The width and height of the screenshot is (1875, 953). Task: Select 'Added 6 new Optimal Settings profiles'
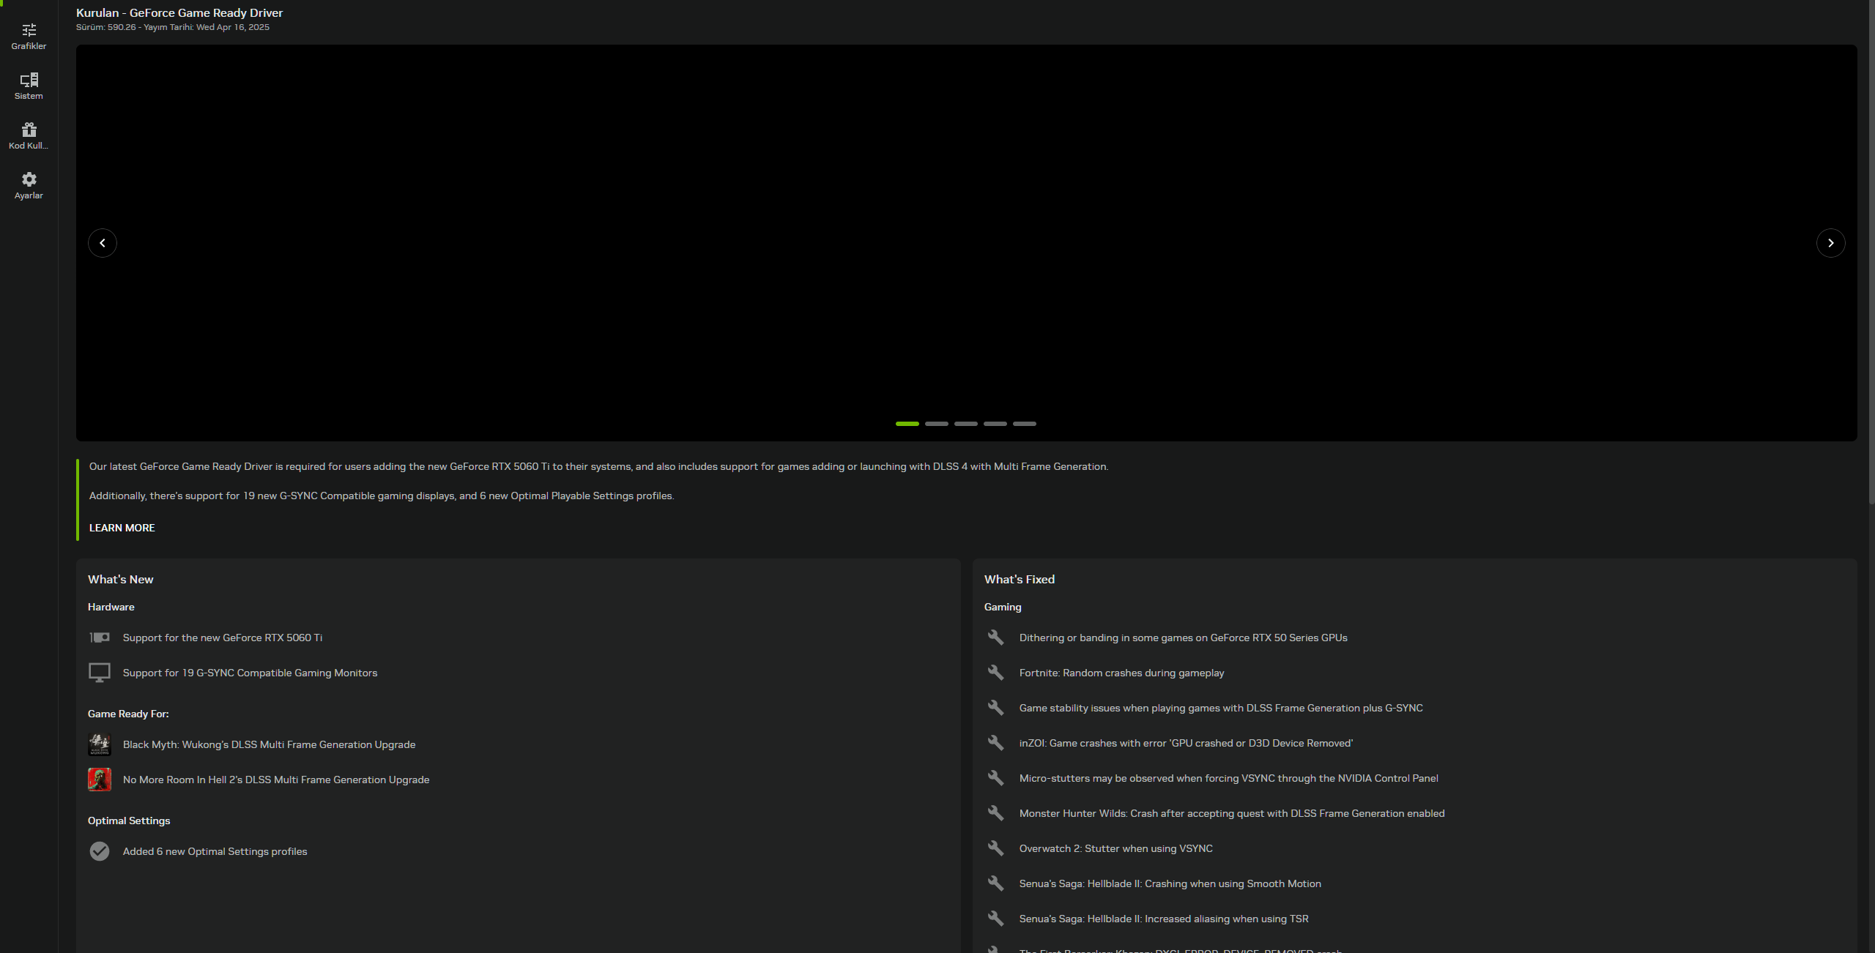click(x=215, y=851)
